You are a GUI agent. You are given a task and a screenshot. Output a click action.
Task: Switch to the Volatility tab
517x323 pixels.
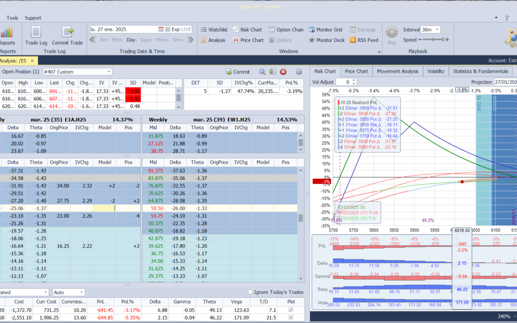click(x=436, y=71)
